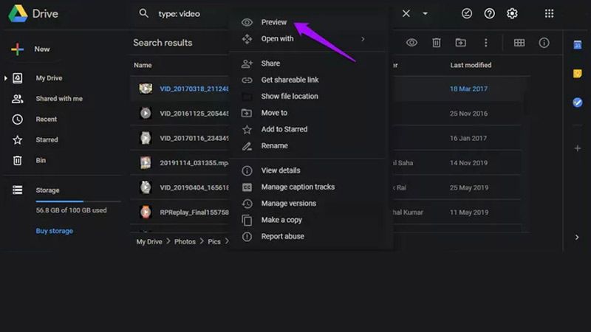591x332 pixels.
Task: Click the Help question mark icon
Action: point(489,13)
